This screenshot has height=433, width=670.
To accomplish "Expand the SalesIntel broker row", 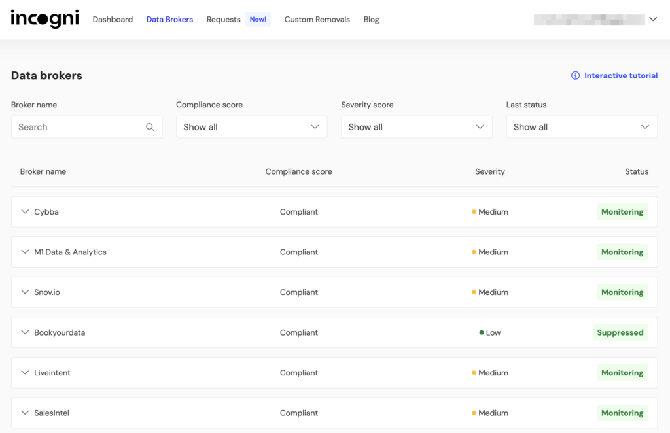I will coord(25,413).
